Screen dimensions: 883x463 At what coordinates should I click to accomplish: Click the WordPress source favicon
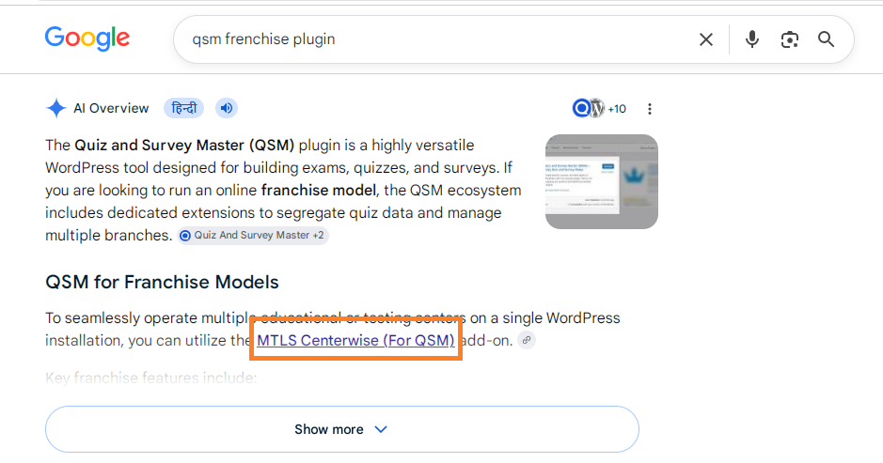[597, 108]
